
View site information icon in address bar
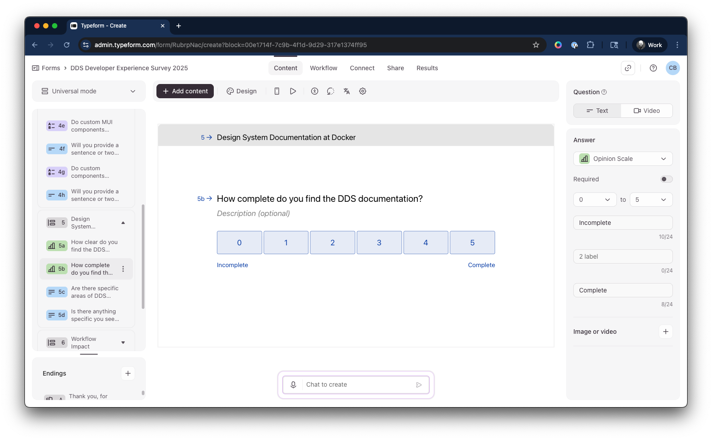point(86,45)
